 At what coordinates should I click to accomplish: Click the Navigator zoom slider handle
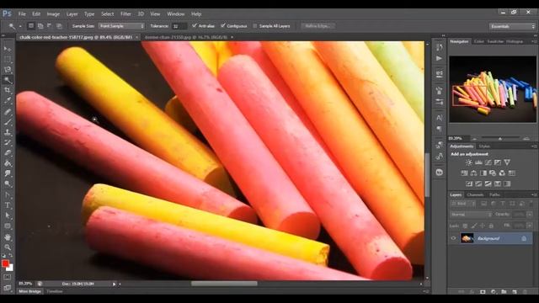point(500,138)
